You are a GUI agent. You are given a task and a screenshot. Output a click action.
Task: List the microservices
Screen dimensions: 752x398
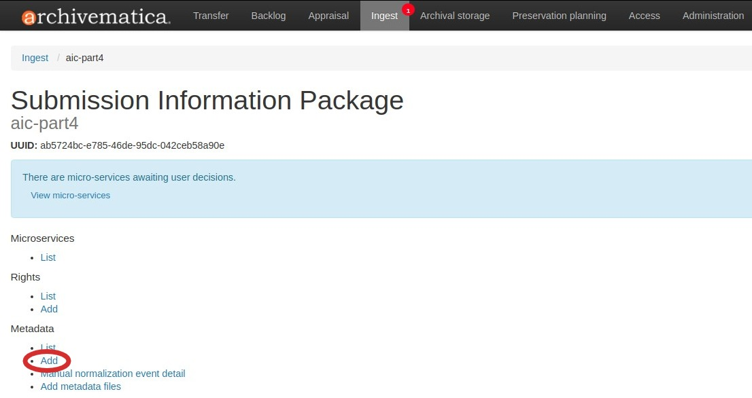pyautogui.click(x=48, y=257)
